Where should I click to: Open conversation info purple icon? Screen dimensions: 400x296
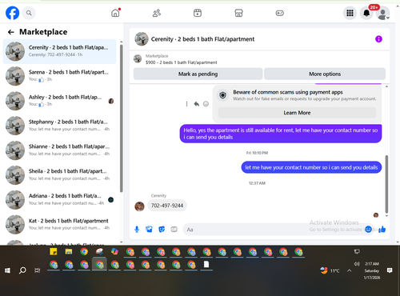click(x=378, y=39)
